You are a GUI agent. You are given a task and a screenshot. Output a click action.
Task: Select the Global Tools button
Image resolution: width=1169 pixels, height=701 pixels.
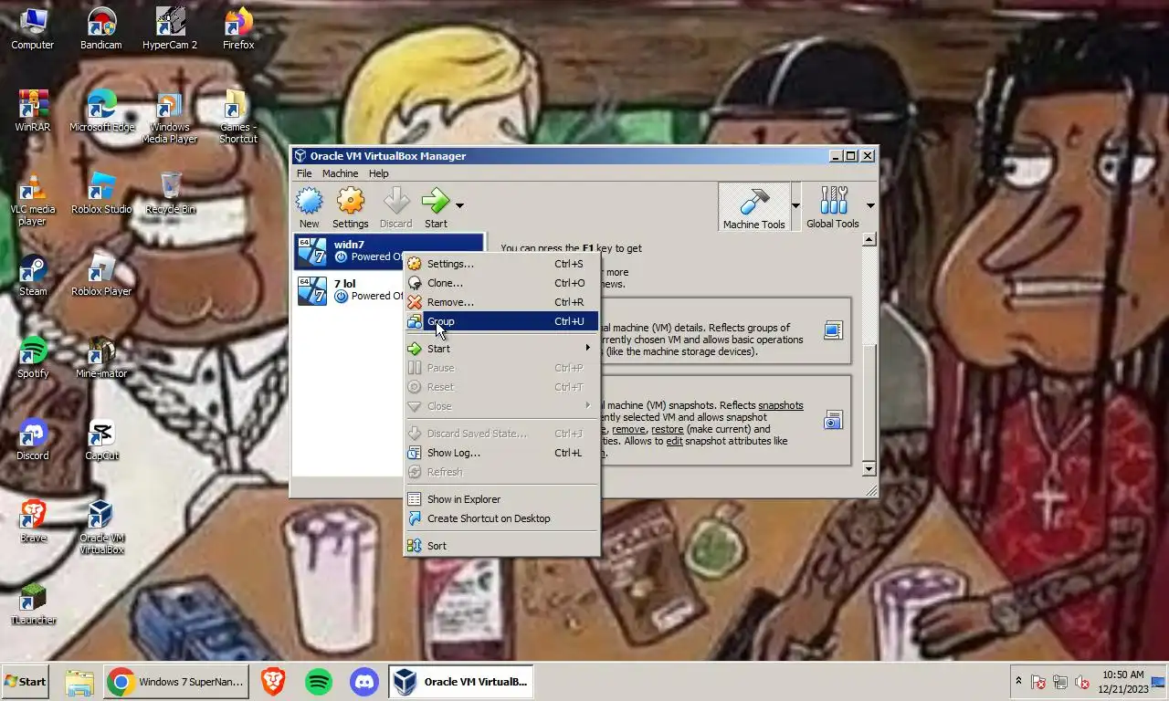coord(833,207)
